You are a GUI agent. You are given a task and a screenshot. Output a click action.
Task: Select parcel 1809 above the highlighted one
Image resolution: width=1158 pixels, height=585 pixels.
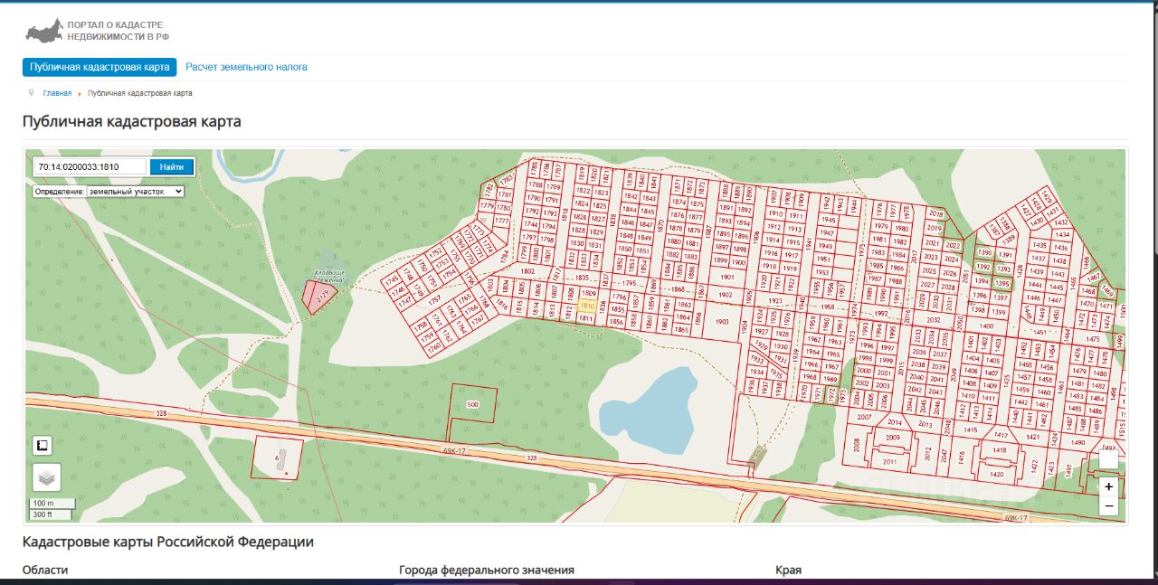click(x=588, y=294)
